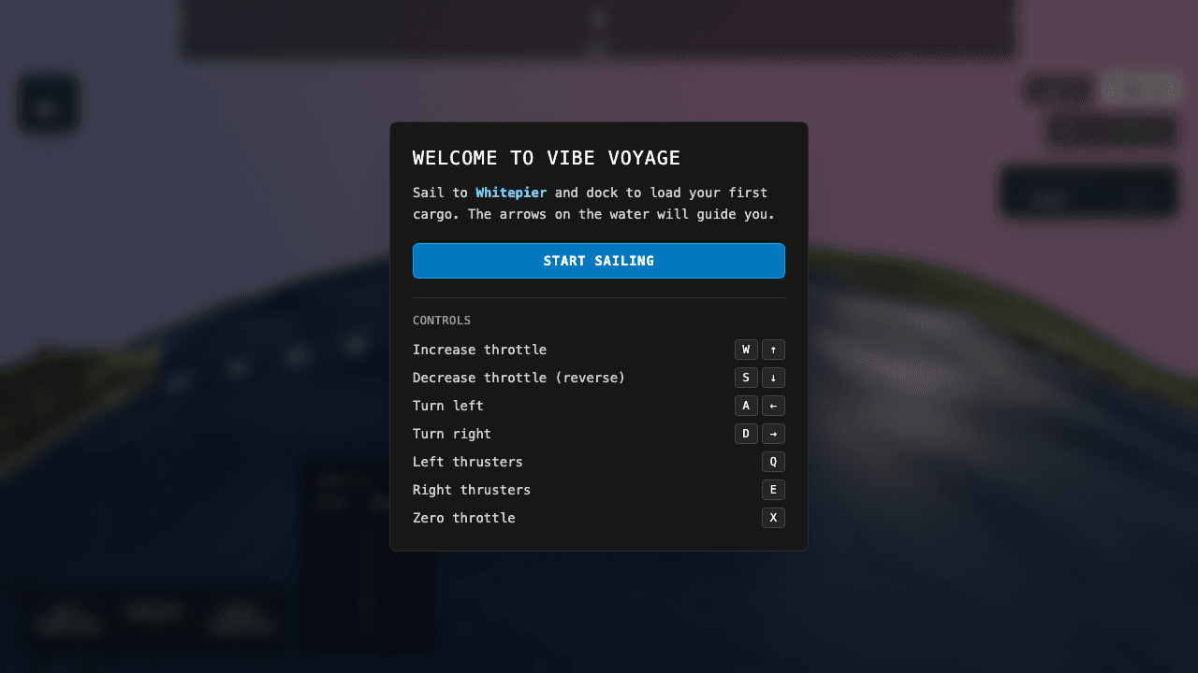Click the X key badge
Viewport: 1198px width, 673px height.
(x=773, y=518)
